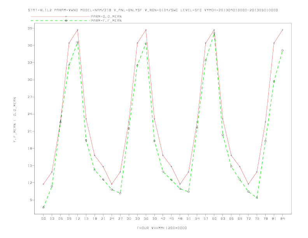Click the red solid line legend sample
Screen dimensions: 308x238
pyautogui.click(x=60, y=16)
